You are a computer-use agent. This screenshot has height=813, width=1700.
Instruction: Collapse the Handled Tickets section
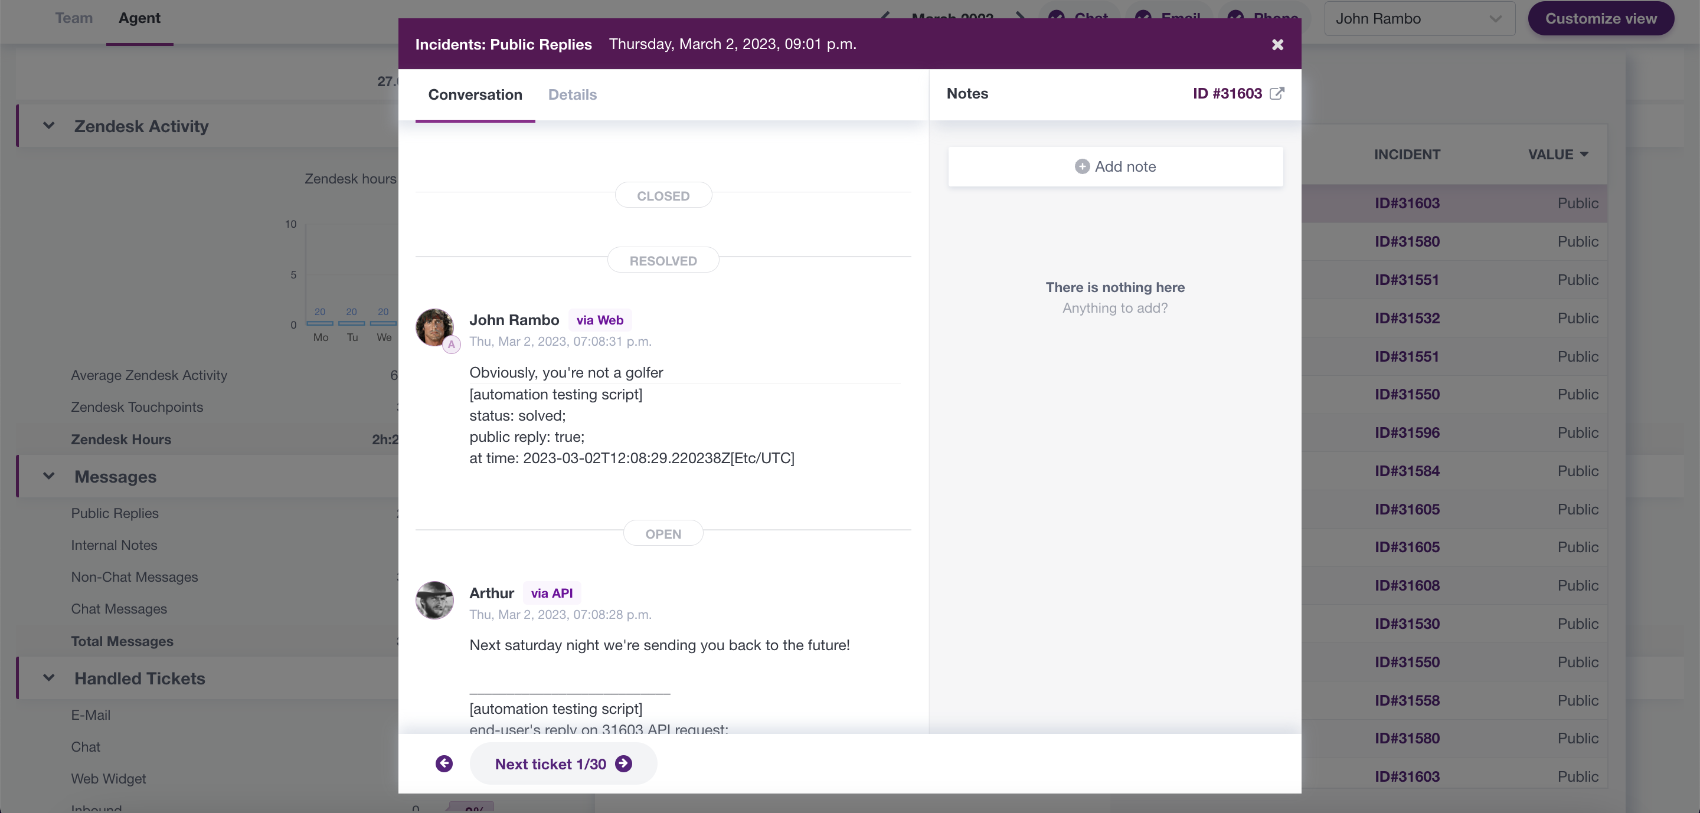[x=49, y=678]
